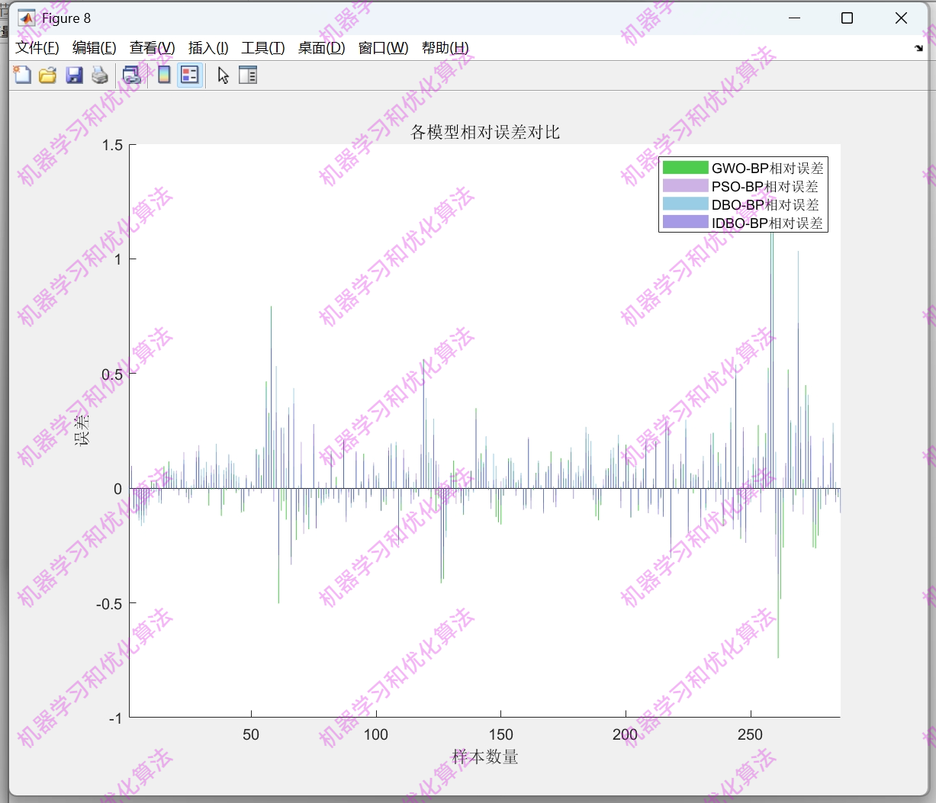The image size is (936, 803).
Task: Select the Edit Plot arrow tool
Action: (x=223, y=75)
